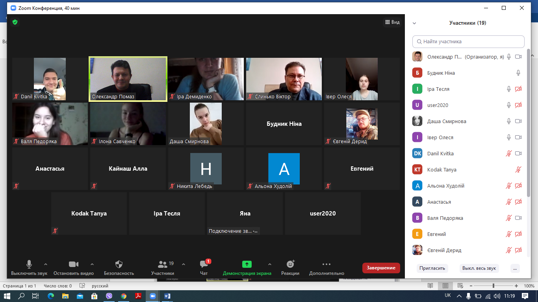Screen dimensions: 538x302
Task: Select Ілона Савченко video tile
Action: pos(128,124)
